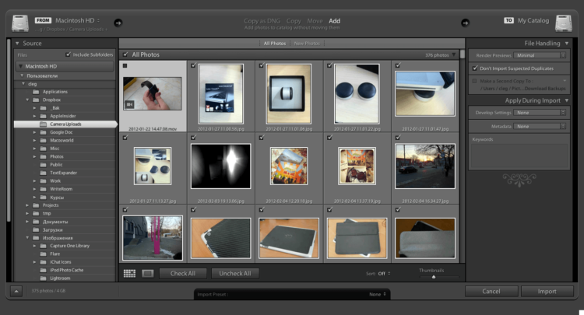Switch to the All Photos tab

pyautogui.click(x=275, y=44)
